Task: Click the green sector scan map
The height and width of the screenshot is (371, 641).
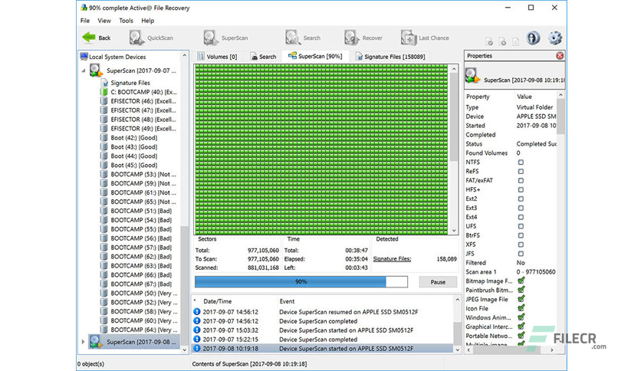Action: point(321,149)
